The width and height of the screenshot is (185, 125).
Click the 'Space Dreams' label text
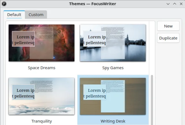click(42, 68)
